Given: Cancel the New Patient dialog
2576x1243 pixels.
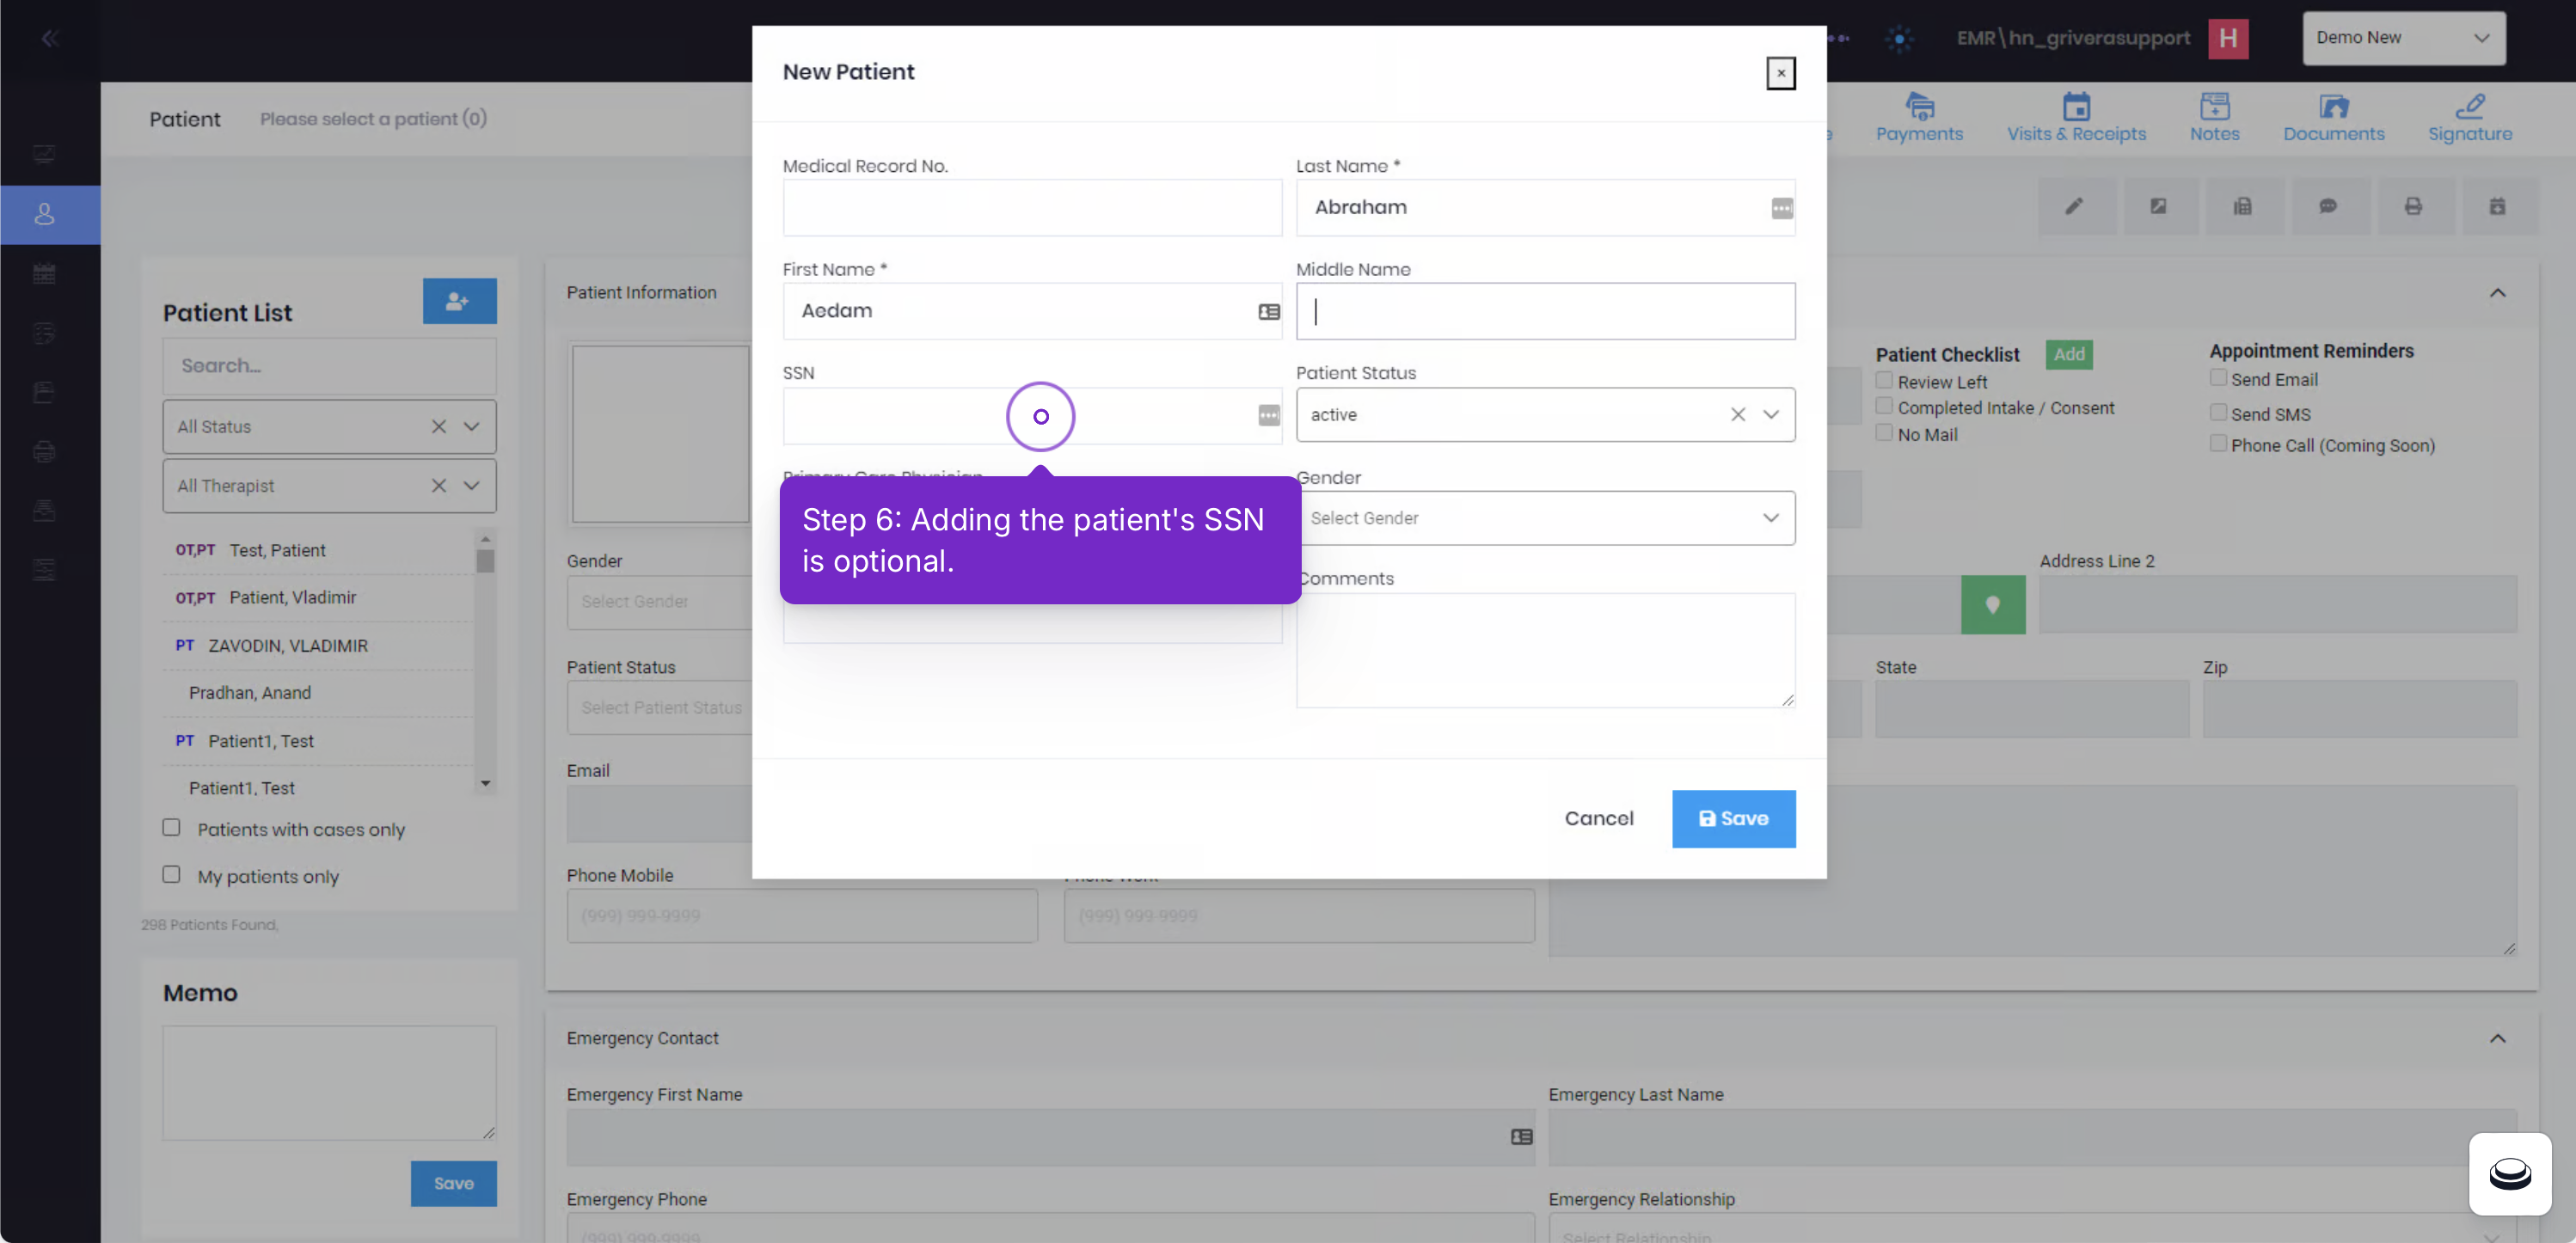Looking at the screenshot, I should coord(1598,819).
